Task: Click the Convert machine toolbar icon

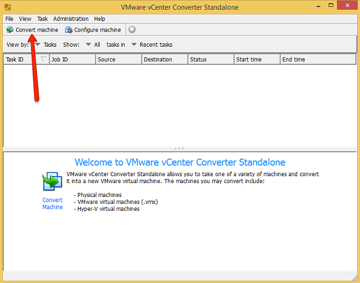Action: pos(10,29)
